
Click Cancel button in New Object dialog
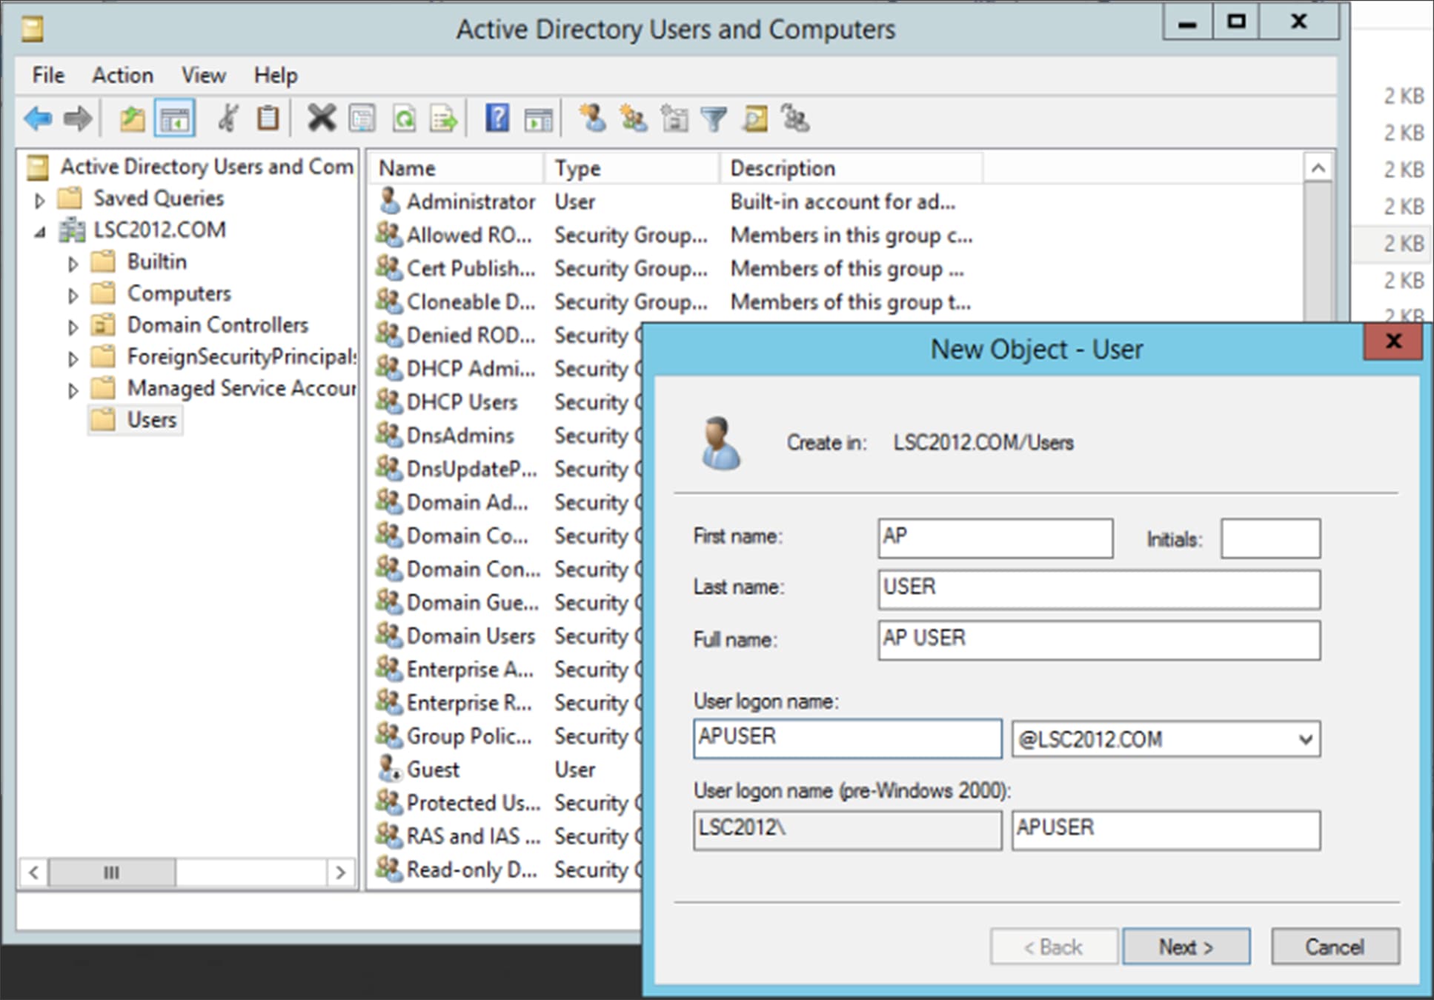pyautogui.click(x=1335, y=946)
